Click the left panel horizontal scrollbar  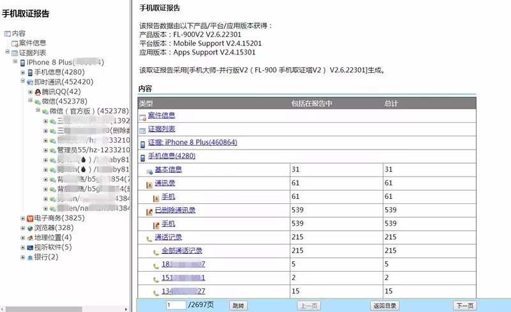(x=44, y=309)
